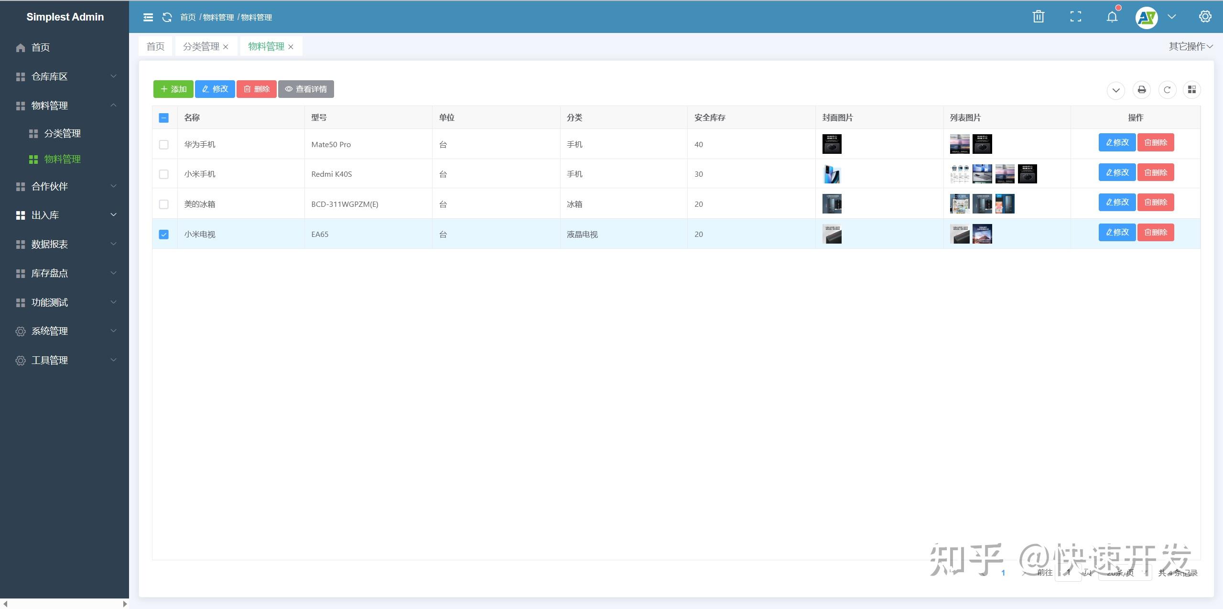The image size is (1223, 609).
Task: Close the 分类管理 tab
Action: [226, 47]
